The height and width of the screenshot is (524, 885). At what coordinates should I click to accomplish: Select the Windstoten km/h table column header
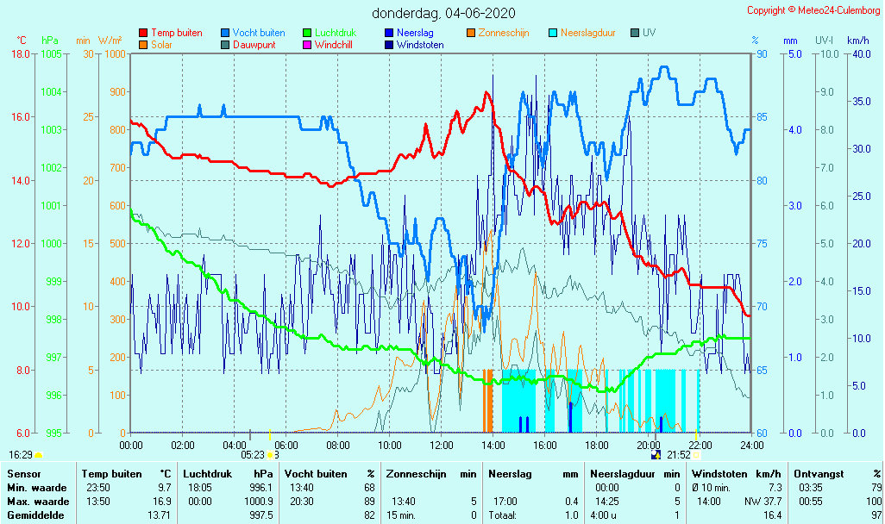737,473
